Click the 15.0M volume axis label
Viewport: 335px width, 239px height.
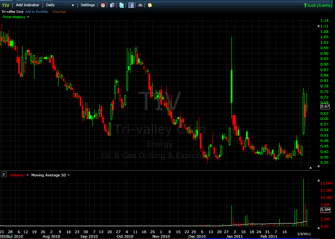tap(326, 183)
